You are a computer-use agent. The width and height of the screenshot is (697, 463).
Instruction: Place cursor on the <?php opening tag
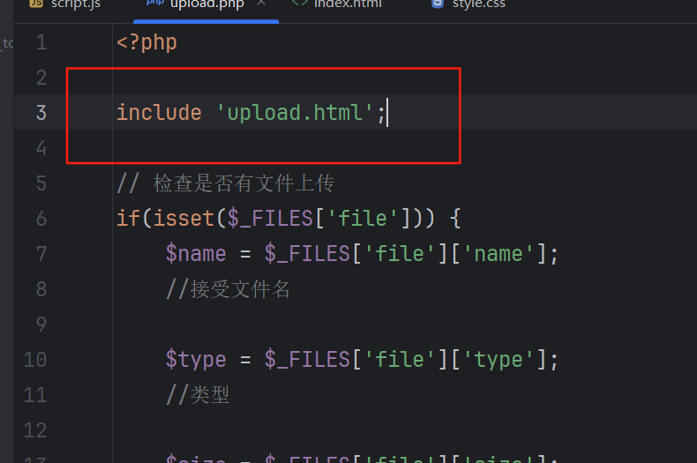tap(146, 42)
